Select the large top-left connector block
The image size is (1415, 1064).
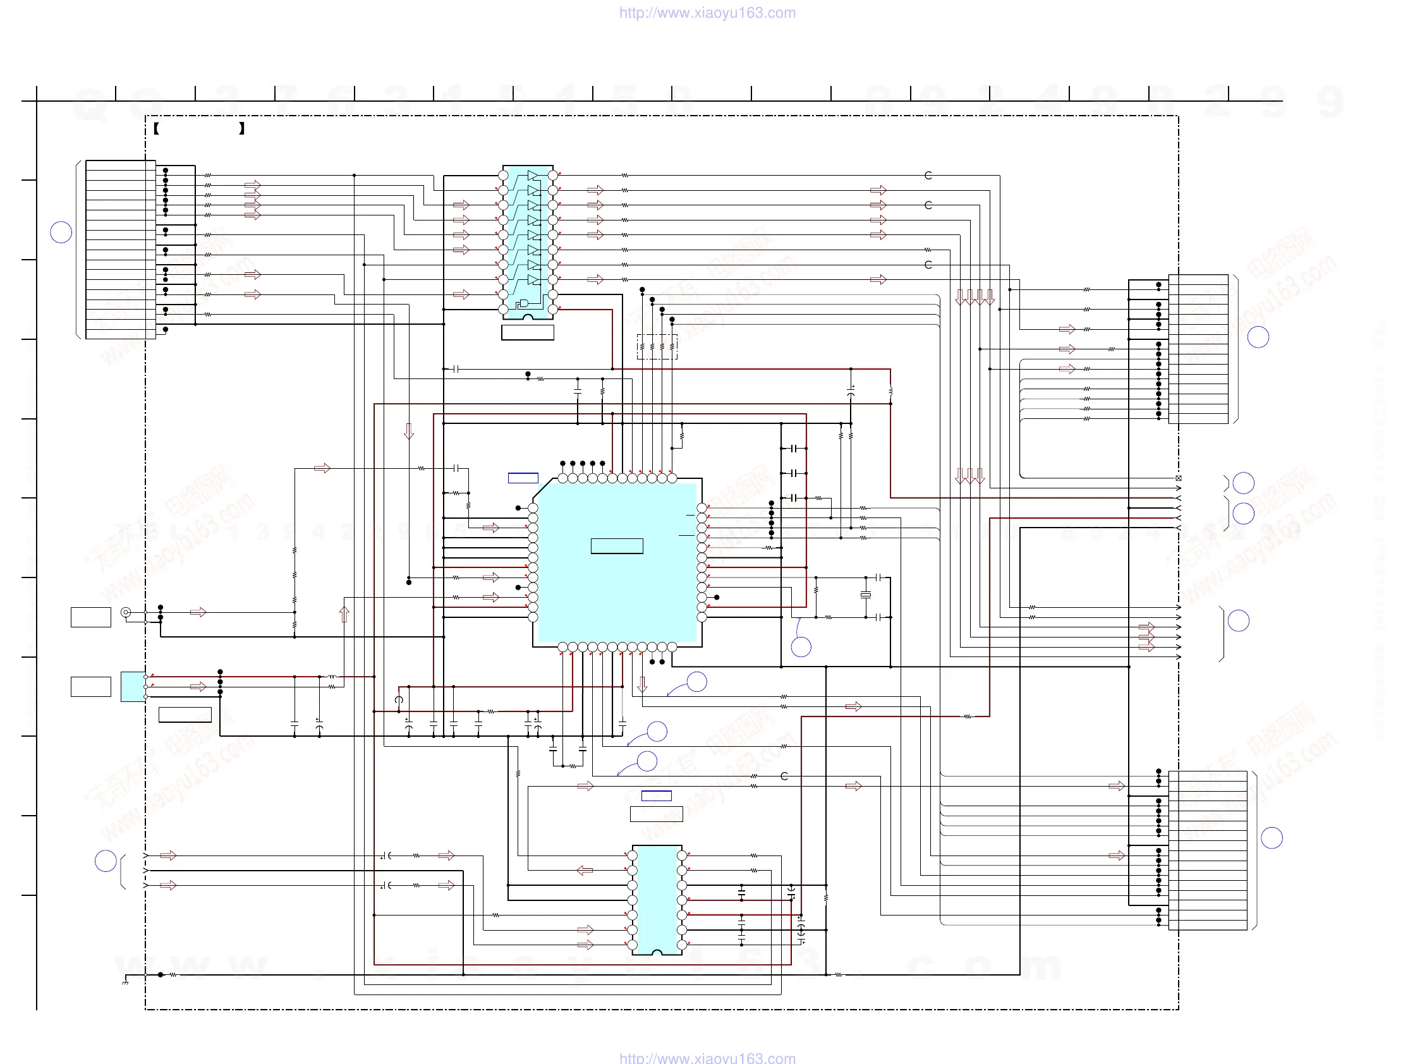(120, 250)
